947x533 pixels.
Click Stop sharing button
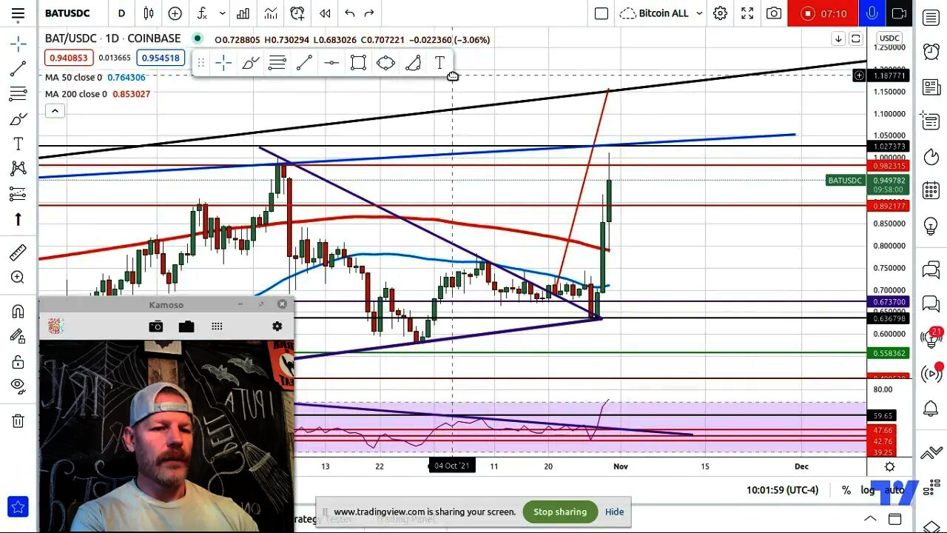coord(560,512)
